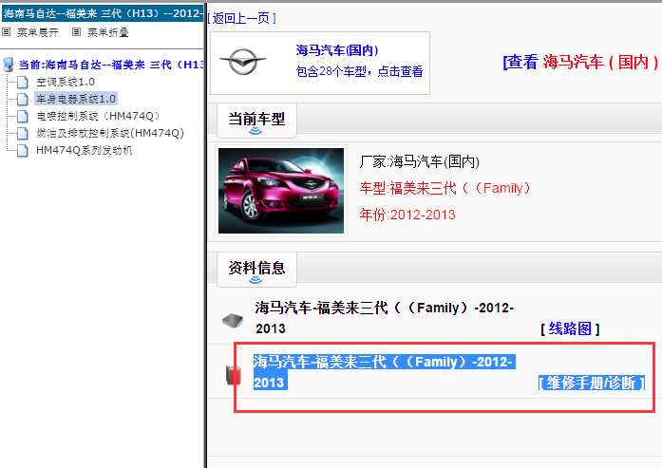Click the Haima brand logo image

coord(243,62)
